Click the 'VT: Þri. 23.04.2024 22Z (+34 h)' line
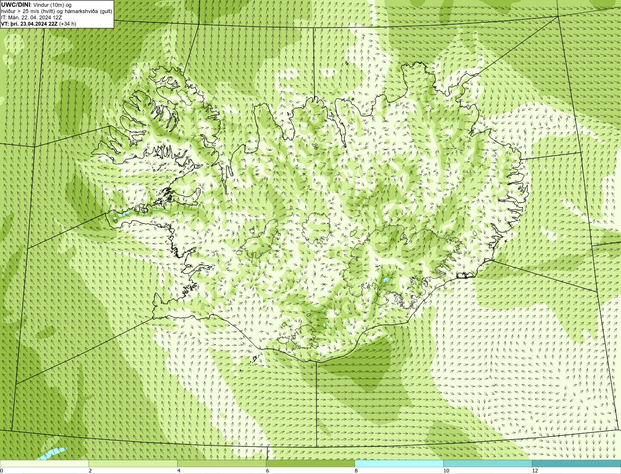Screen dimensions: 621x474 point(38,24)
